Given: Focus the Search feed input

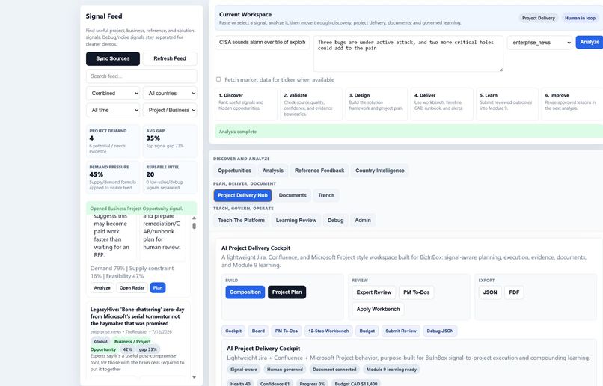Looking at the screenshot, I should [x=141, y=76].
